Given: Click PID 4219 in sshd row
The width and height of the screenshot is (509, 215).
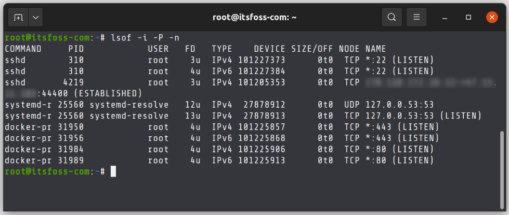Looking at the screenshot, I should click(x=73, y=82).
